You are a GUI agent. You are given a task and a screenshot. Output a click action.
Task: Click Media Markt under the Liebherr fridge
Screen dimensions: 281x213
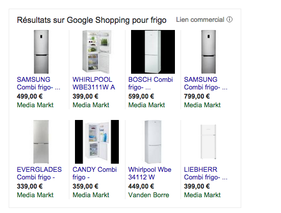coord(202,195)
